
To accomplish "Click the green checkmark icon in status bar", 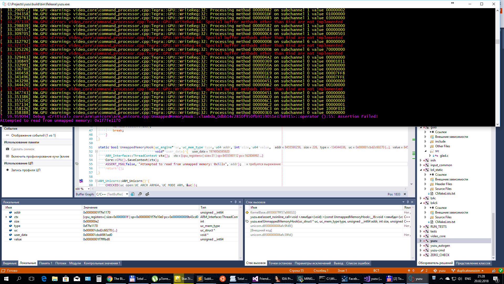I will (x=501, y=270).
